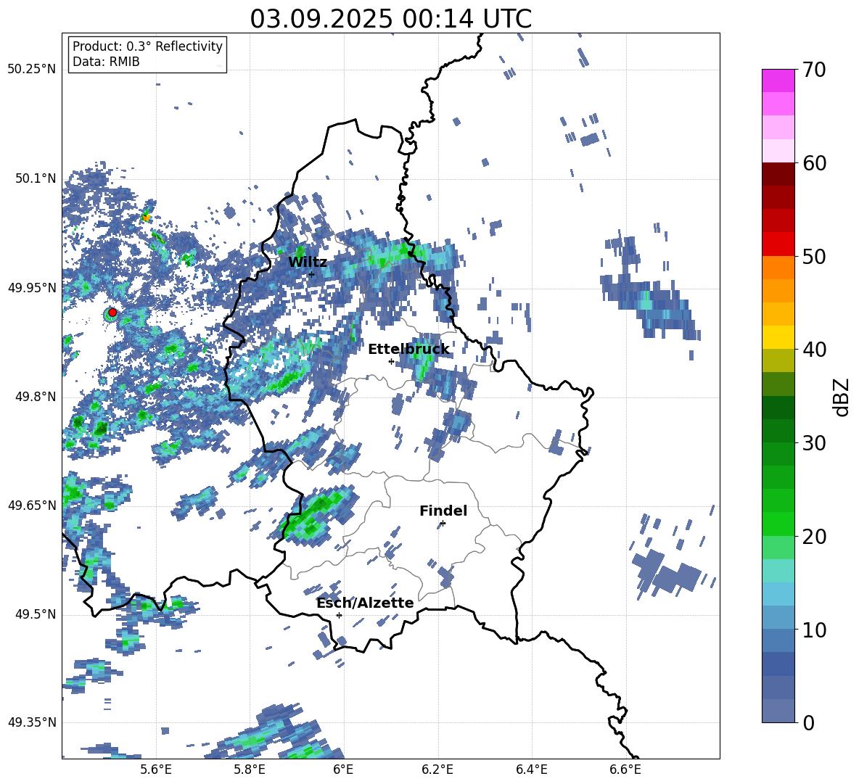Click the 70 colorbar tick value

(814, 70)
